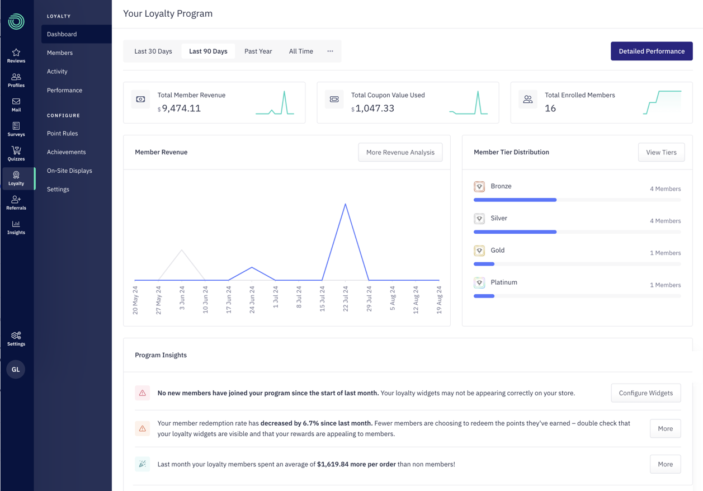Screen dimensions: 703x491
Task: Click the Bronze tier progress bar
Action: click(577, 200)
